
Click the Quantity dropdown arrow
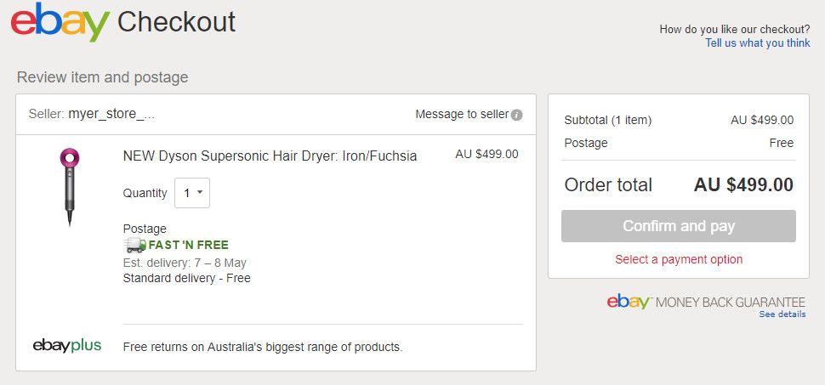pyautogui.click(x=200, y=193)
